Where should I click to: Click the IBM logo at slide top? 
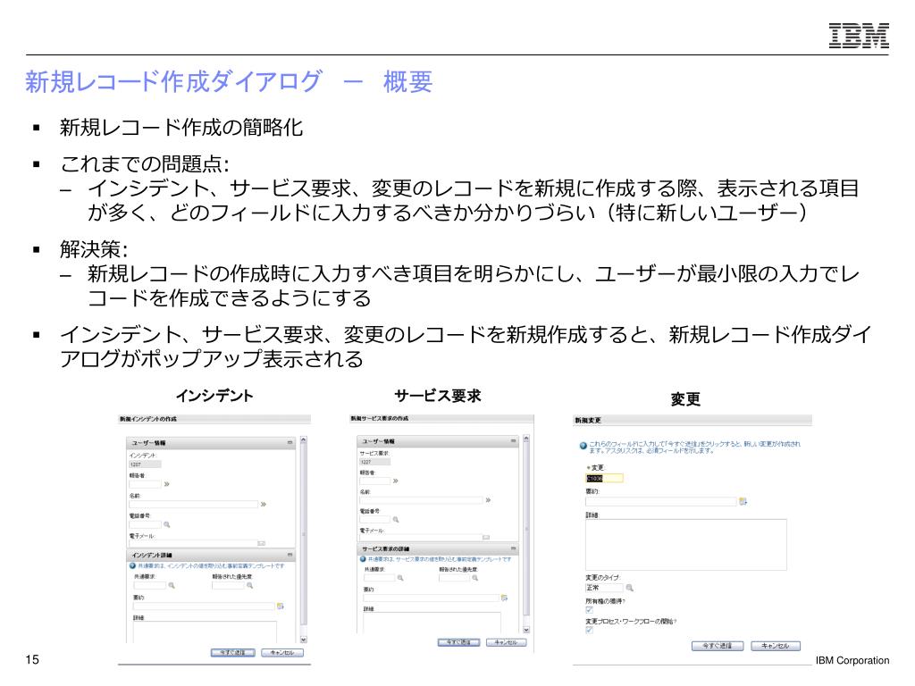pyautogui.click(x=859, y=36)
